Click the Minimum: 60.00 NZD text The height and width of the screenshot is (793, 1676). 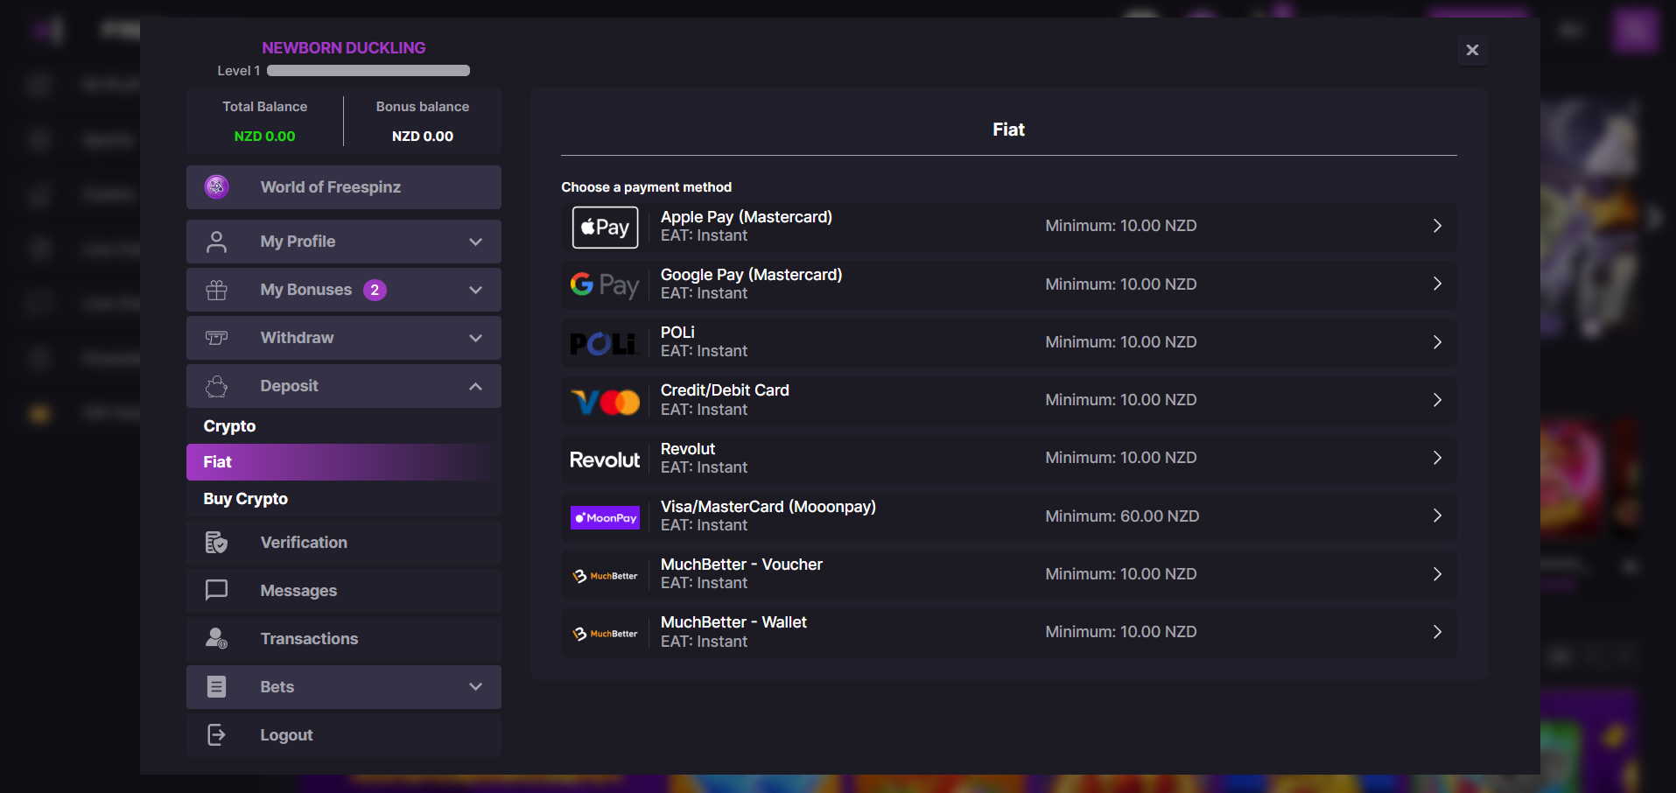(1122, 516)
